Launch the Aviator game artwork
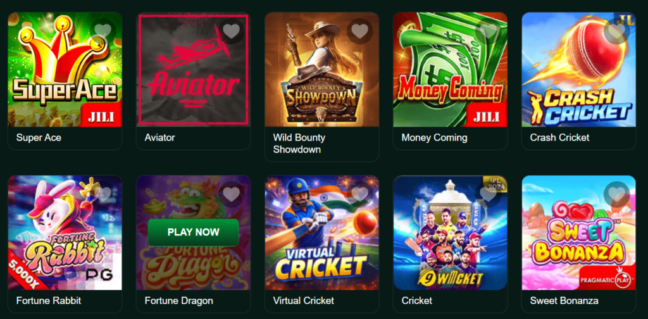Image resolution: width=648 pixels, height=319 pixels. coord(194,70)
